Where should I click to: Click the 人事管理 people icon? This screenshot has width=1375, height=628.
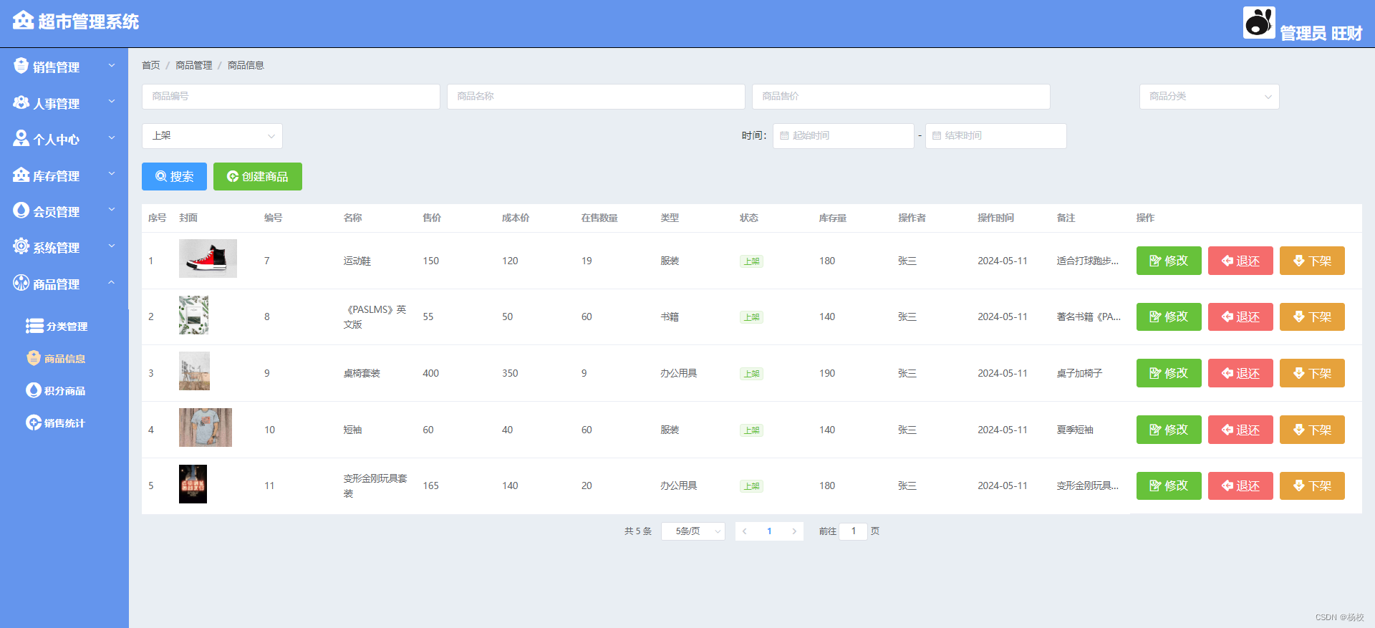21,102
